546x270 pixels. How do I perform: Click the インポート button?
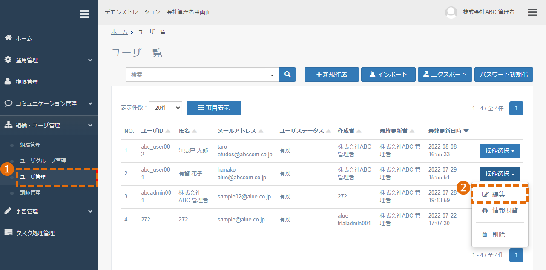click(388, 75)
